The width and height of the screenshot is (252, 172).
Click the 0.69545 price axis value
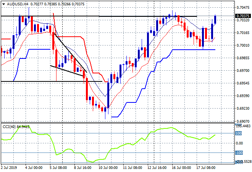click(243, 83)
